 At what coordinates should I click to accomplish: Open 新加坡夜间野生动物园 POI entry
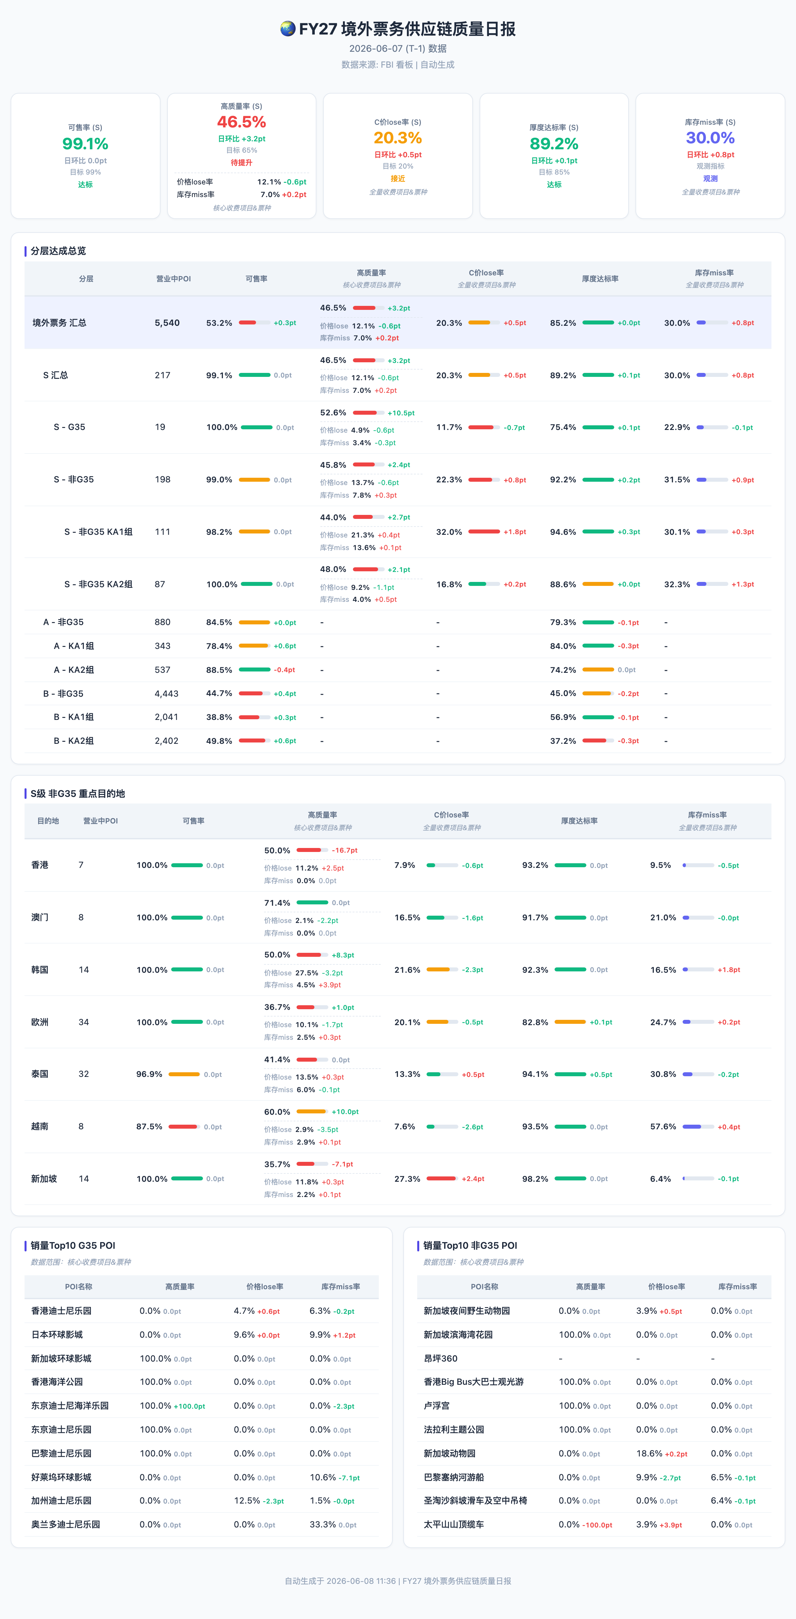(467, 1310)
